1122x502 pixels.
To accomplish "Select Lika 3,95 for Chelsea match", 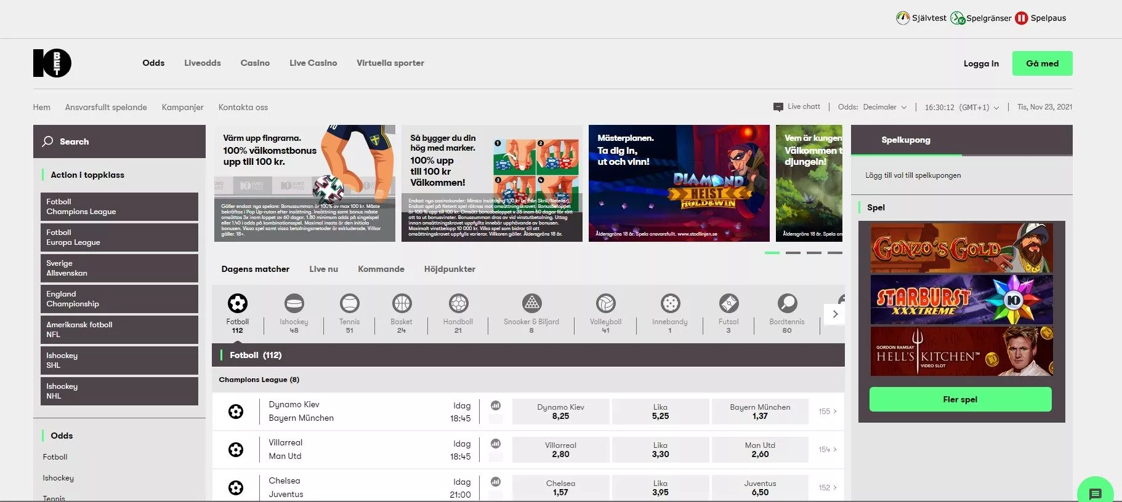I will pos(660,488).
